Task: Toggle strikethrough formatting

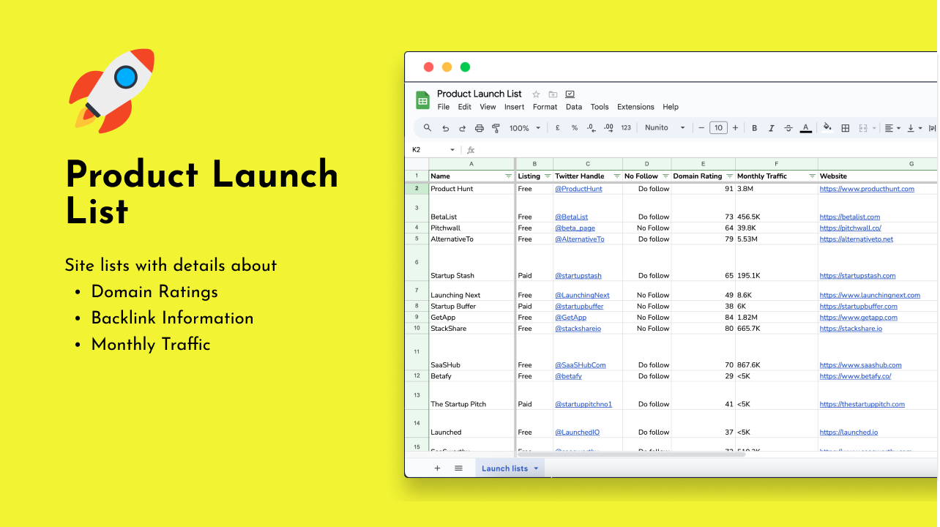Action: (x=788, y=128)
